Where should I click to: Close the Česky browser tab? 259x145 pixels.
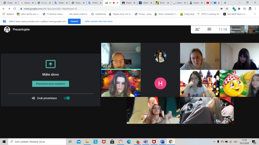pyautogui.click(x=16, y=3)
